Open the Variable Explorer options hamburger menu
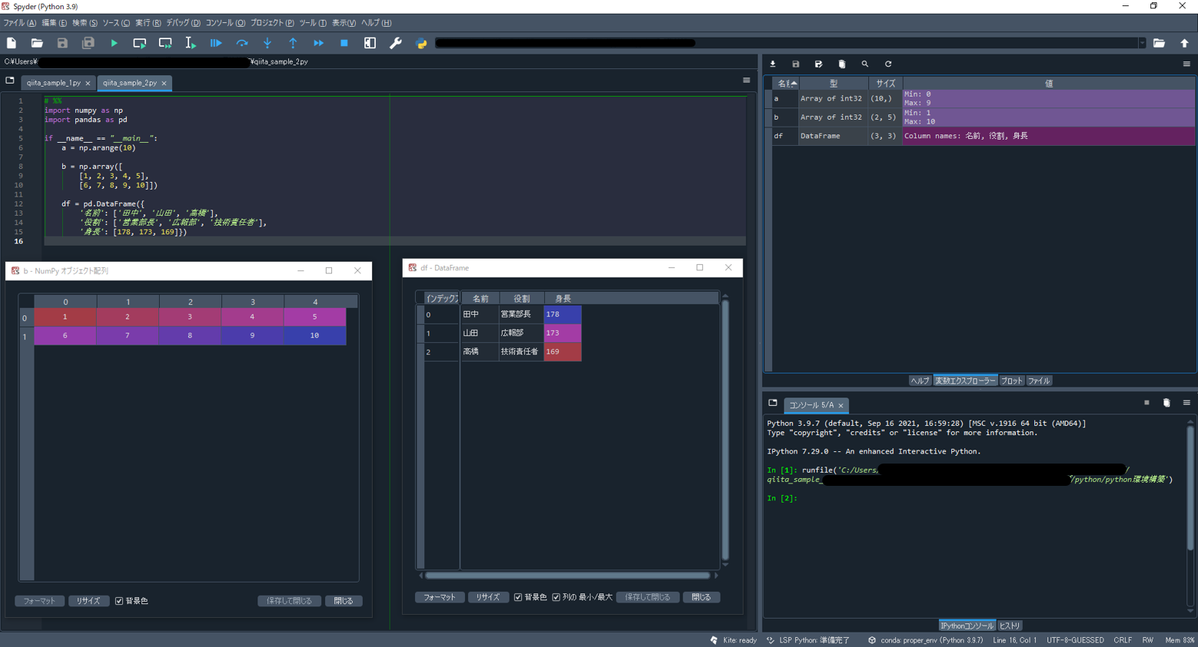 click(x=1186, y=64)
